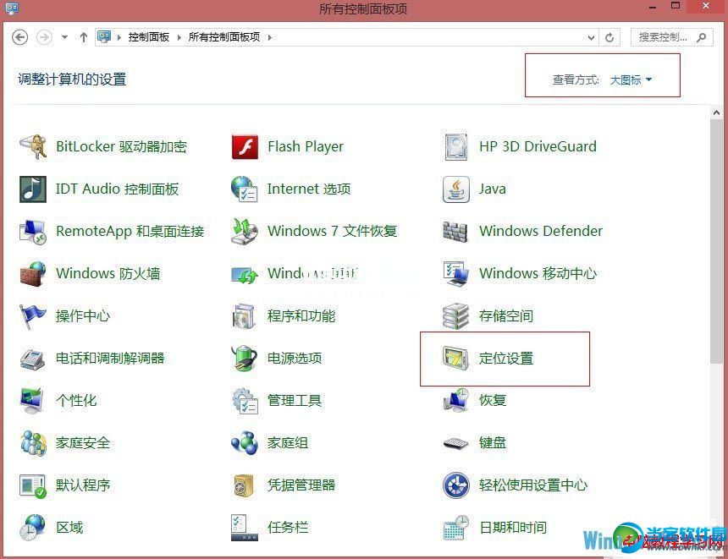Expand arrow after 控制面板 breadcrumb
The width and height of the screenshot is (728, 559).
[179, 37]
